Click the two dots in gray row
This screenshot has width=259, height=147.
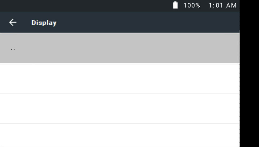tap(13, 49)
